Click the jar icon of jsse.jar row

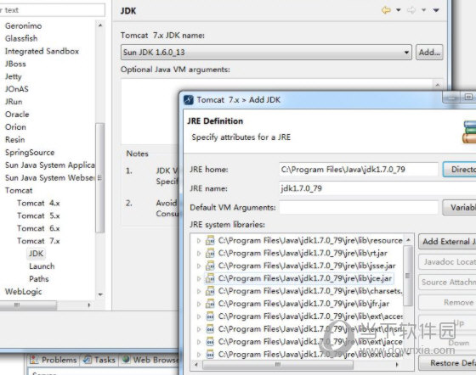pos(210,266)
